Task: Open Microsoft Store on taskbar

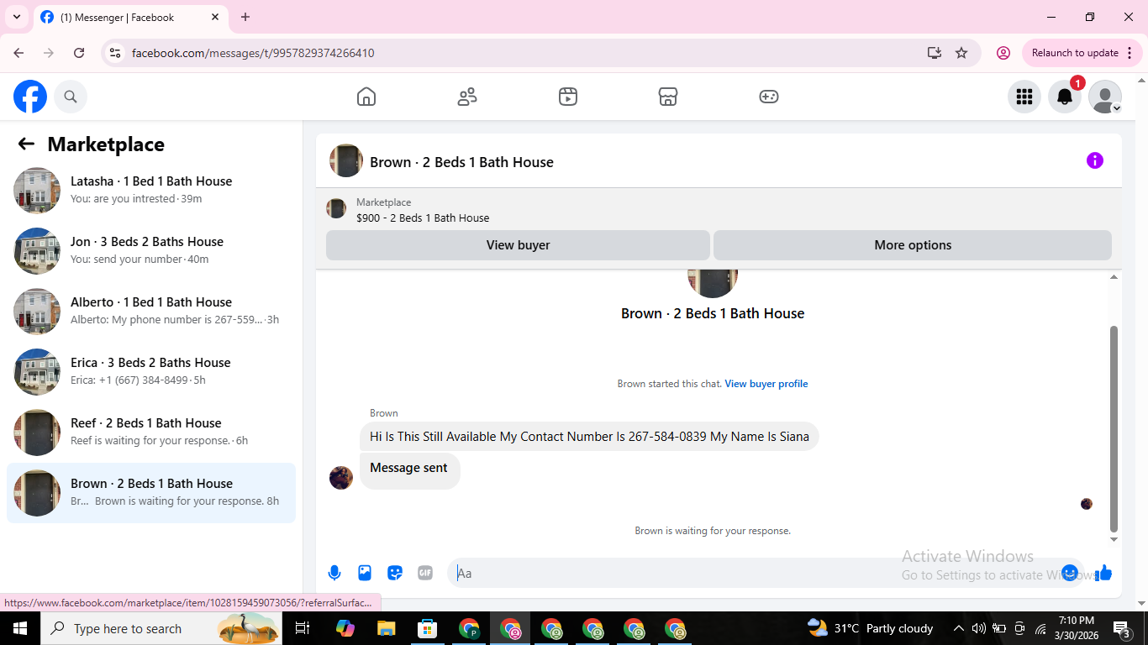Action: tap(428, 628)
